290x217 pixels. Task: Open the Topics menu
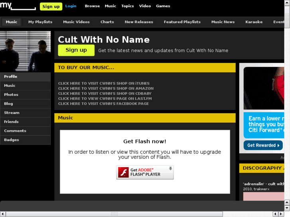click(x=127, y=6)
